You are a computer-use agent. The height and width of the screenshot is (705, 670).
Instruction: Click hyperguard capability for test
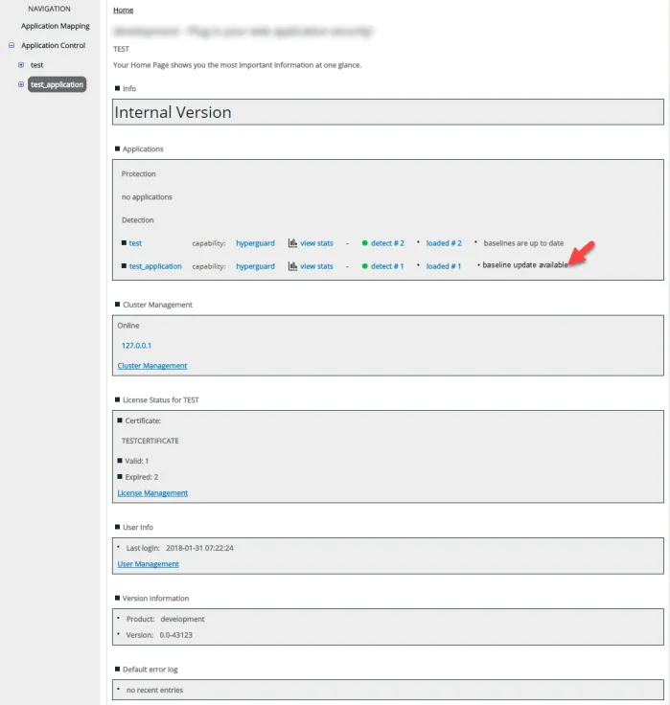255,242
